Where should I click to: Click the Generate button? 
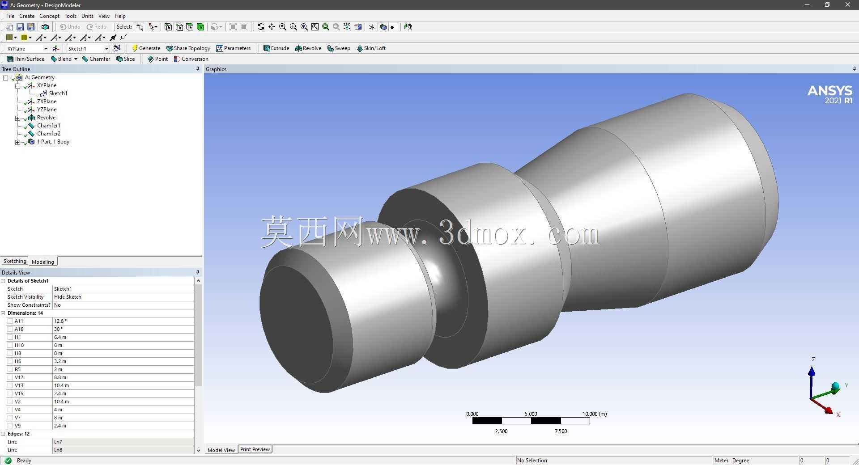(x=146, y=48)
